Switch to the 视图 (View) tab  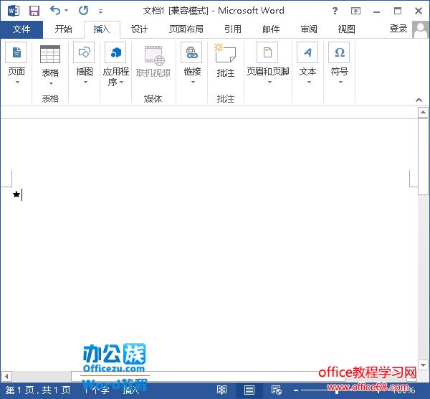point(347,29)
